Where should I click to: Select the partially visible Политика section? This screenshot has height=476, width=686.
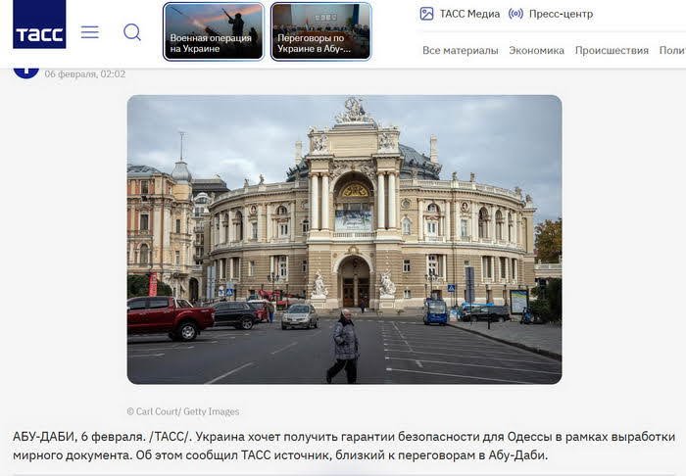point(672,51)
